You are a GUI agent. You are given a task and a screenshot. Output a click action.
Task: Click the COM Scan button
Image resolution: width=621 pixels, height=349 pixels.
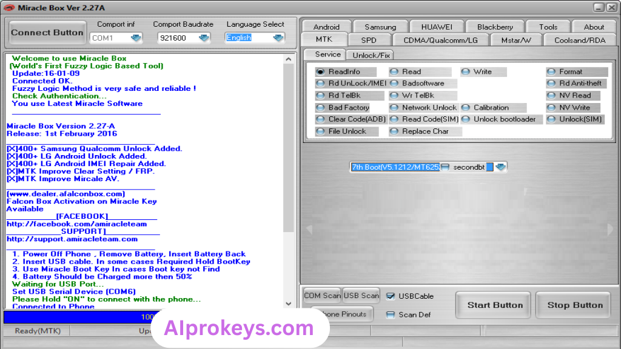322,296
